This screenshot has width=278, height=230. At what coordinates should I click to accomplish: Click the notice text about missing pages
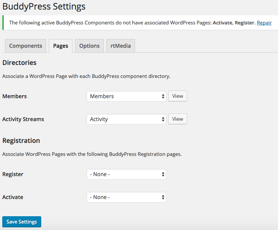(132, 23)
